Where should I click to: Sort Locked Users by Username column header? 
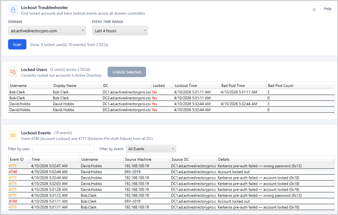tap(30, 86)
